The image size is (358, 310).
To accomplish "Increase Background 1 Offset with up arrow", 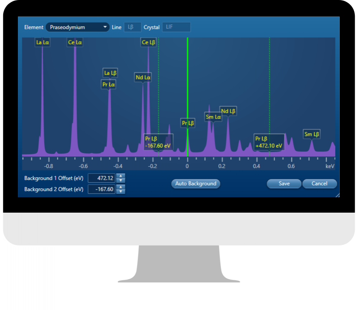I will pos(121,176).
